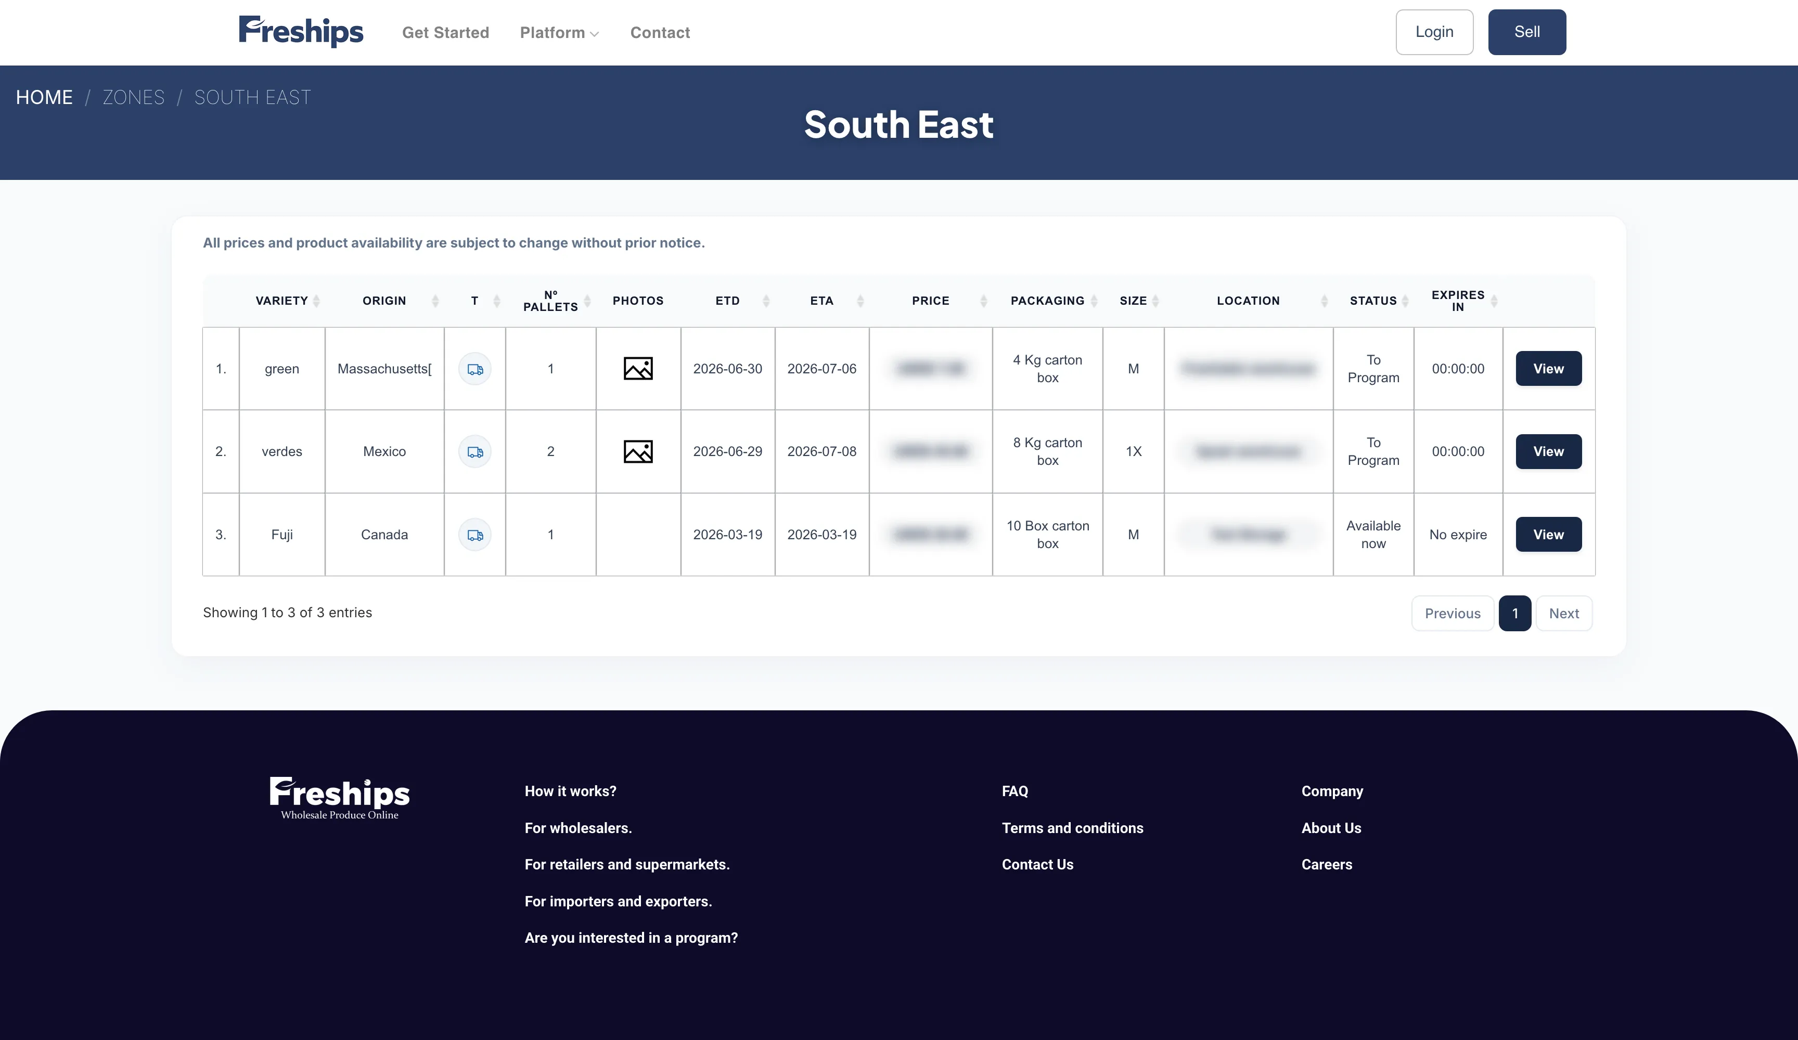Expand the Platform dropdown menu
The height and width of the screenshot is (1040, 1798).
click(559, 33)
